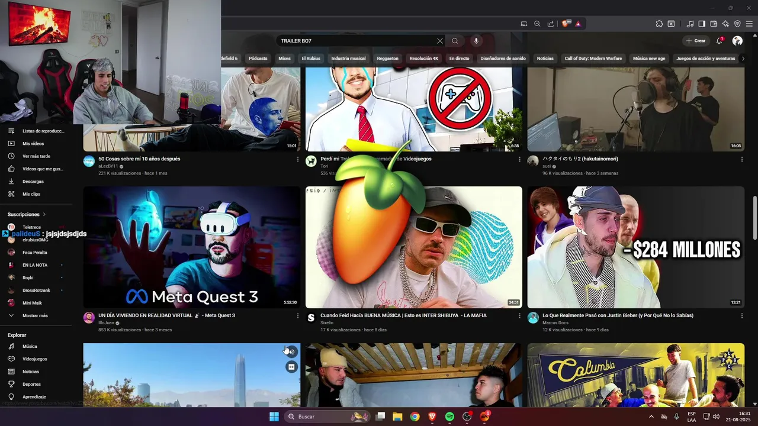The height and width of the screenshot is (426, 758).
Task: Start voice search with the microphone icon
Action: pyautogui.click(x=476, y=41)
